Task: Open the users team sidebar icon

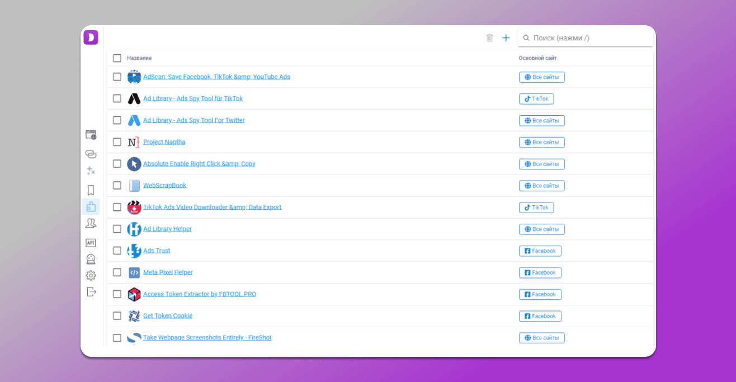Action: (91, 223)
